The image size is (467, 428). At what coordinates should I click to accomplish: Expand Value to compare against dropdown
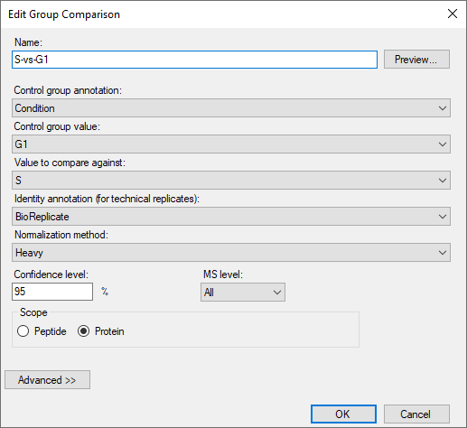(x=231, y=181)
